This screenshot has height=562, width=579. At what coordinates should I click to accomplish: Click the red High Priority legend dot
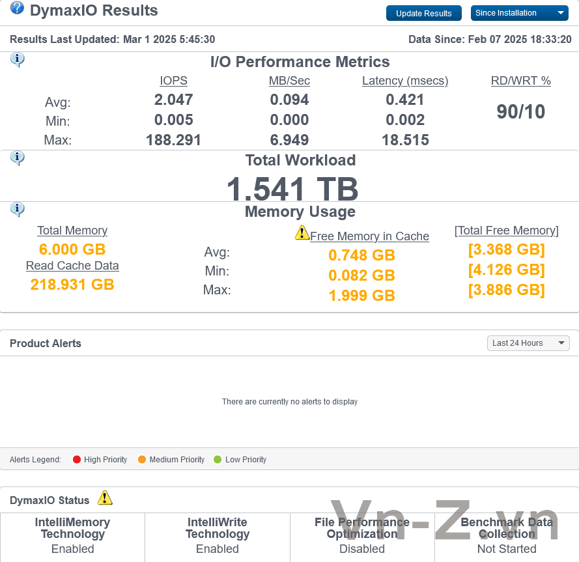pyautogui.click(x=77, y=459)
